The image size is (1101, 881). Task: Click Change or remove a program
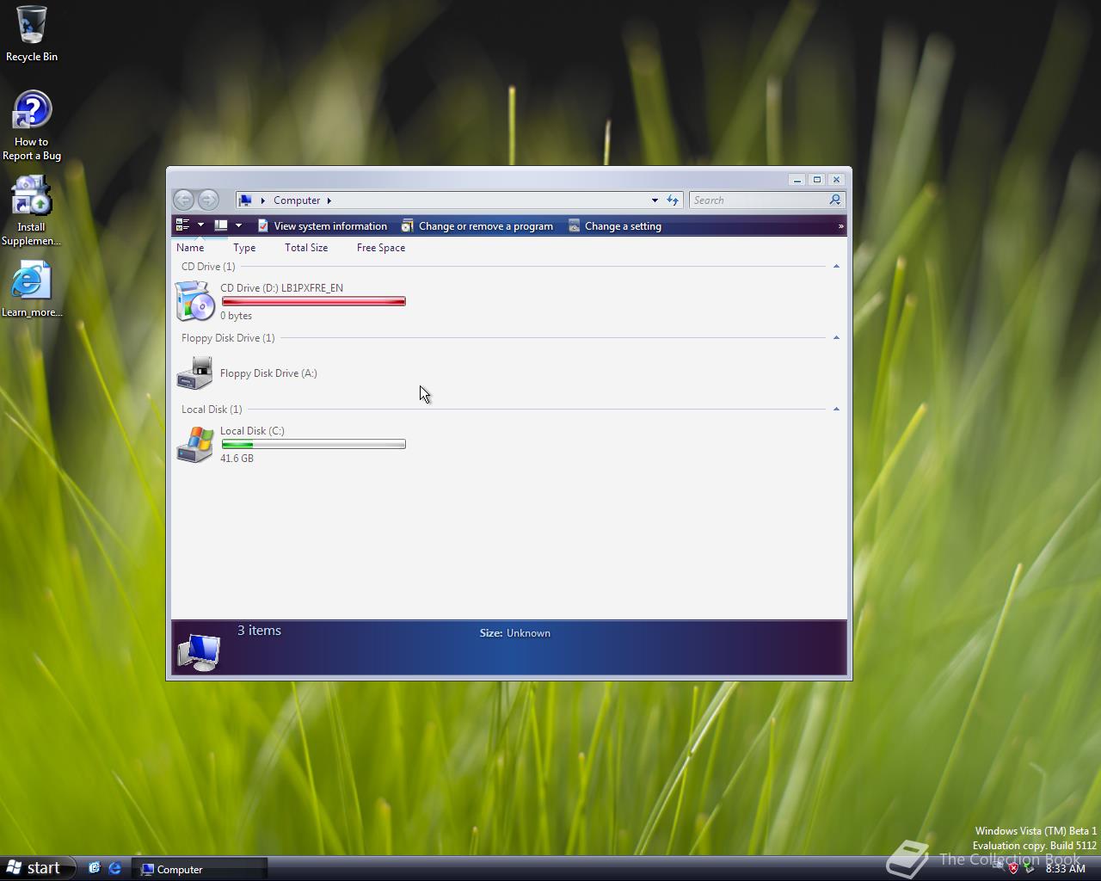point(477,226)
